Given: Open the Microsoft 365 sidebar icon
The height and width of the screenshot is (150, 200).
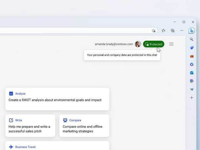Looking at the screenshot, I should coord(192,65).
